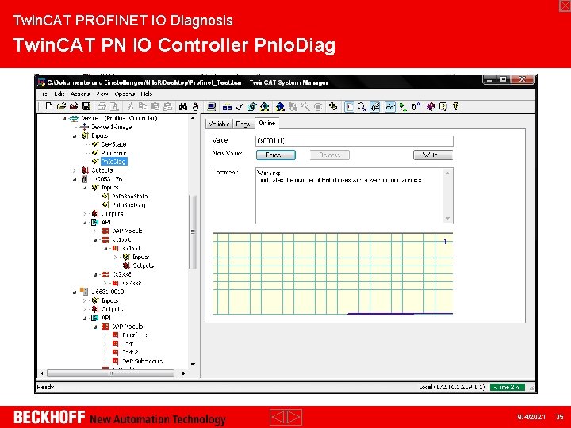Click the crosshair target toolbar icon
Screen dimensions: 571x428
pyautogui.click(x=333, y=107)
